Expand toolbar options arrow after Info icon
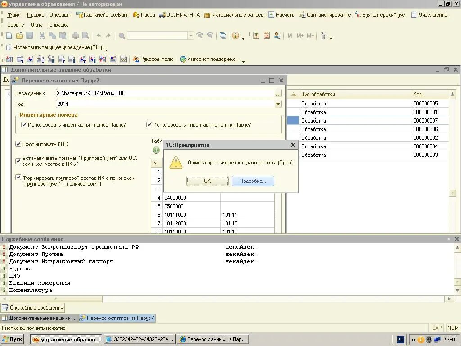Image resolution: width=461 pixels, height=346 pixels. (x=244, y=38)
